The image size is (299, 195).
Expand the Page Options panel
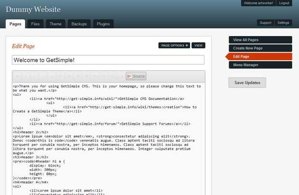pos(174,45)
